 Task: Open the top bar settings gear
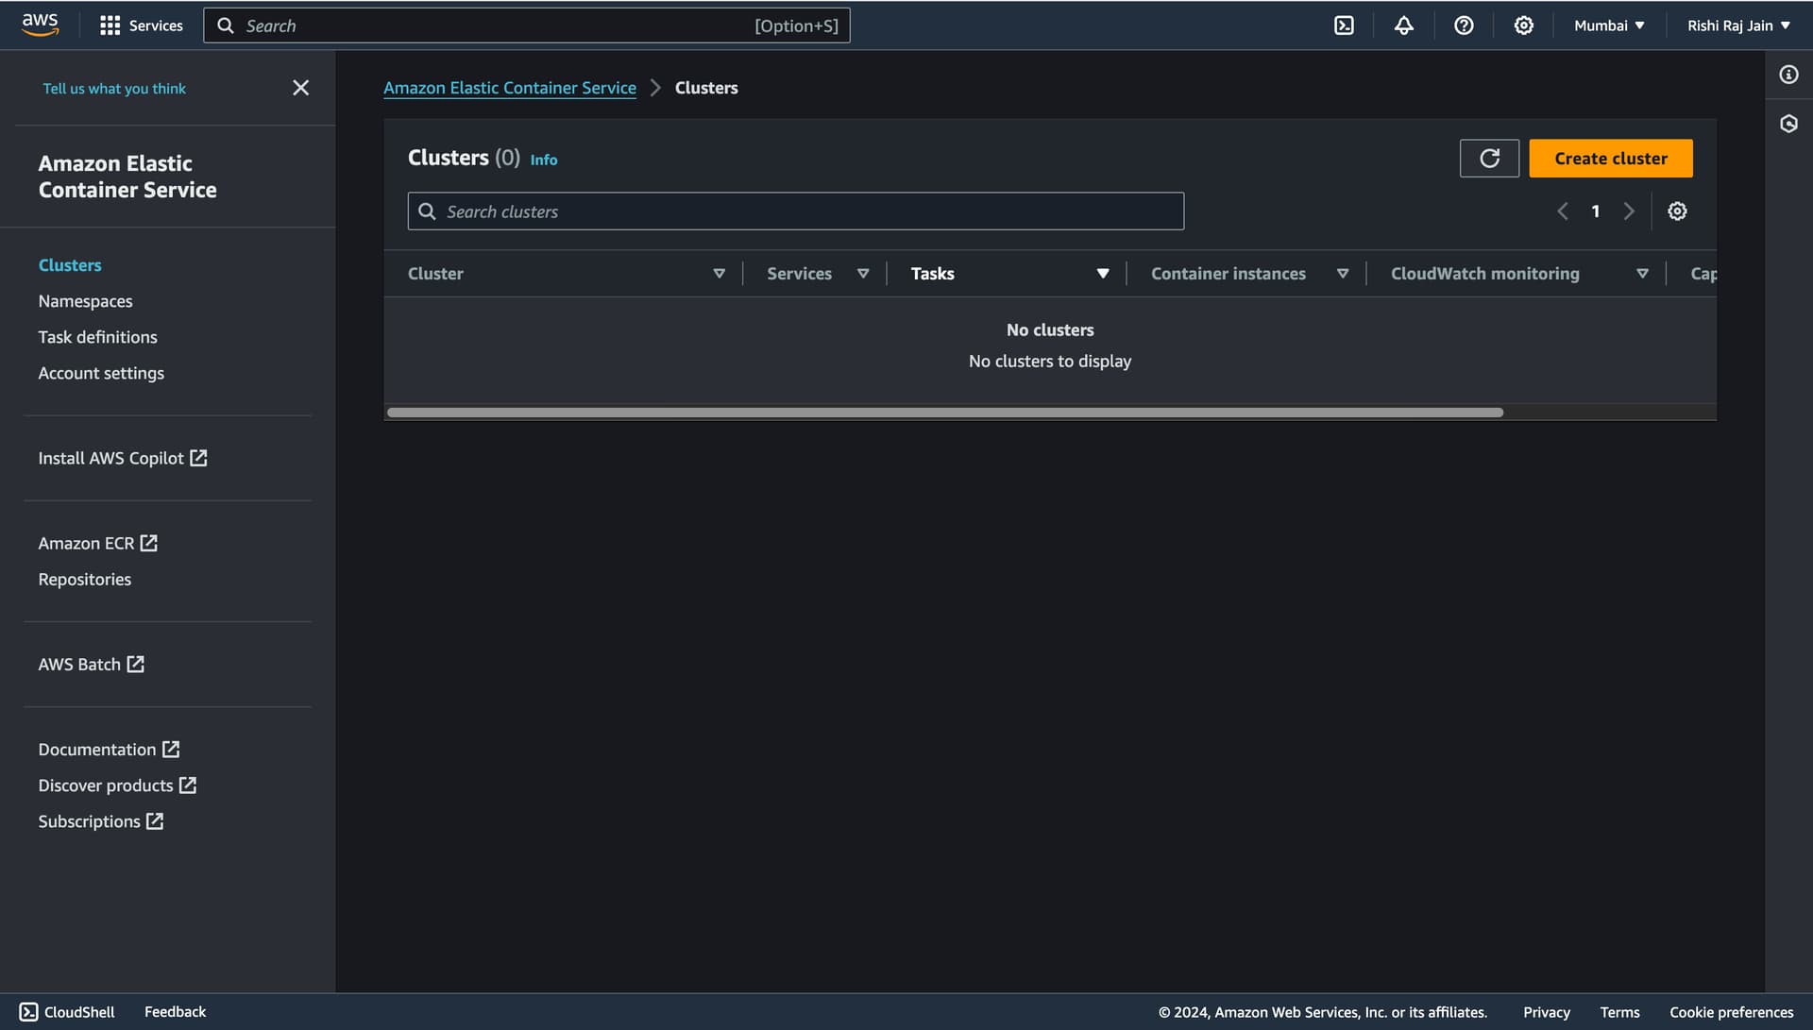click(x=1523, y=25)
